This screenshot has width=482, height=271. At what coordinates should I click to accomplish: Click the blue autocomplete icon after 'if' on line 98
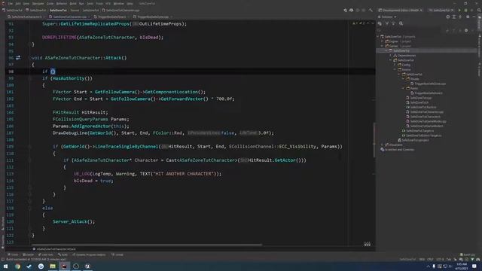click(53, 72)
